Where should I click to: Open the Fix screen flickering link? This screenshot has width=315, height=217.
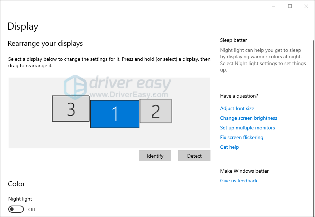(x=242, y=137)
